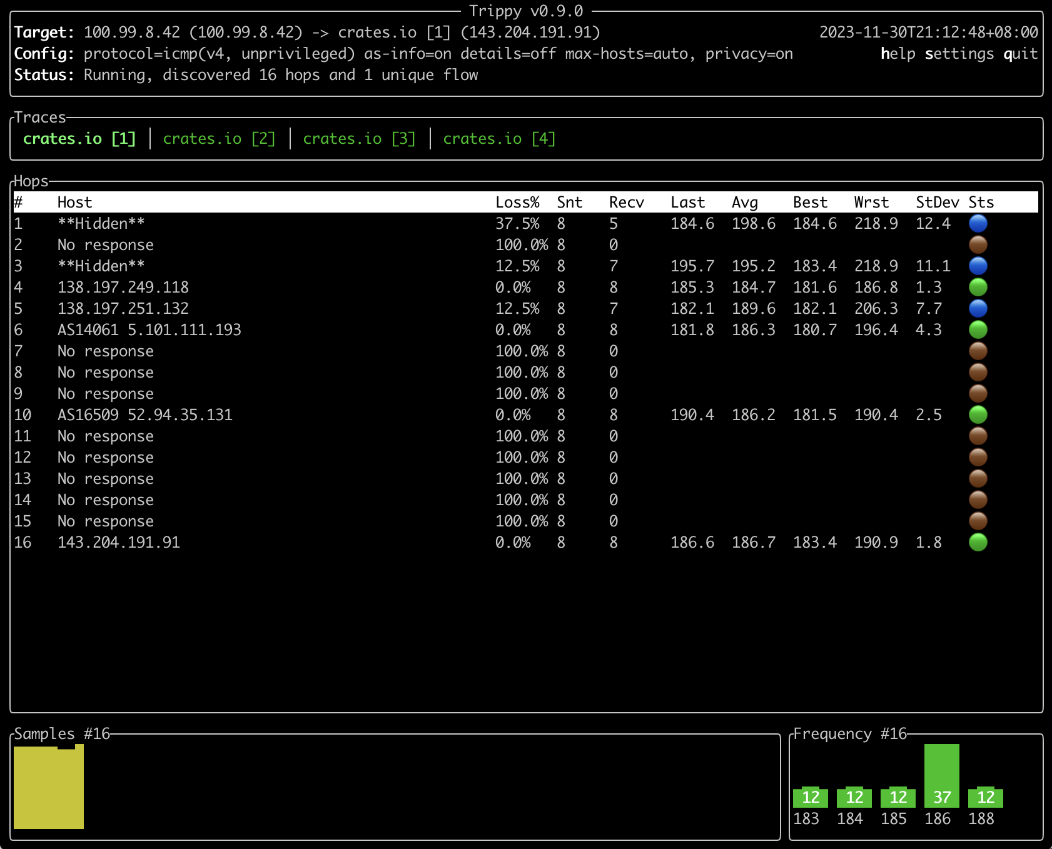This screenshot has height=849, width=1052.
Task: Click brown status dot for hop 8
Action: 978,372
